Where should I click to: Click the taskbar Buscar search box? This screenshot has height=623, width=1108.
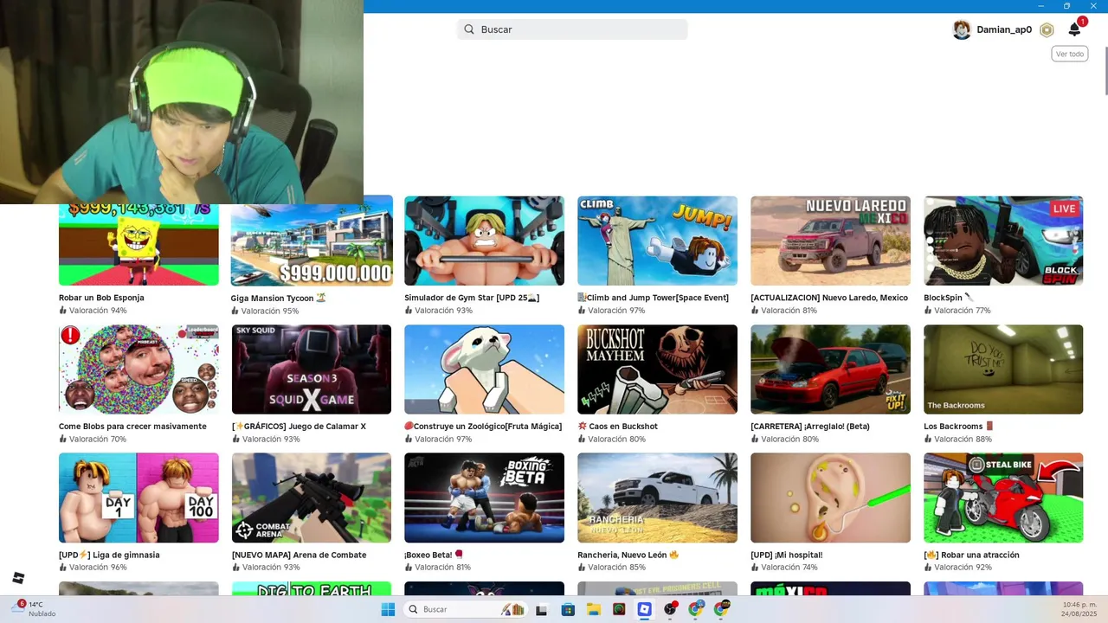467,609
